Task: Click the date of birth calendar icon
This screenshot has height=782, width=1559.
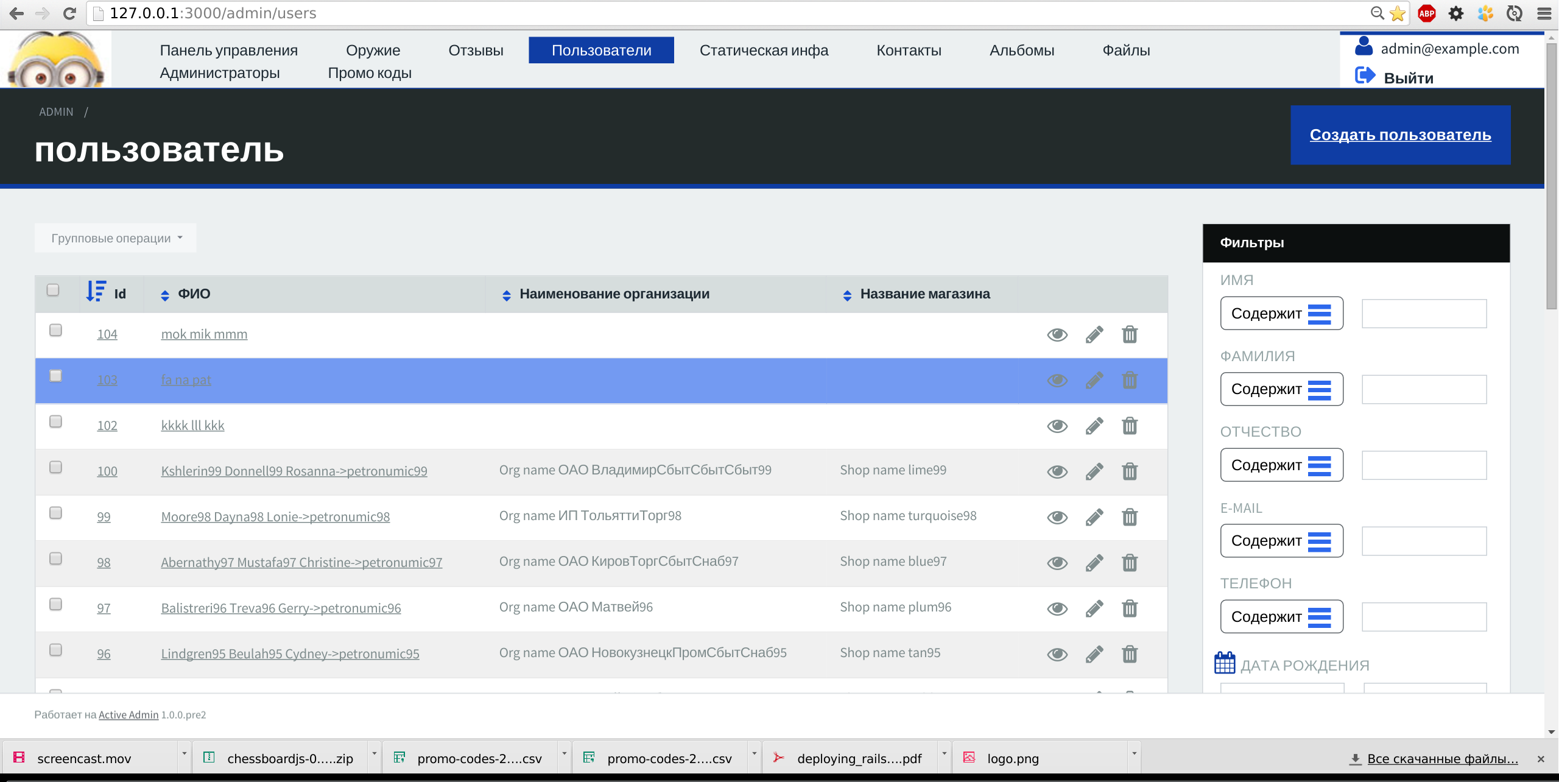Action: point(1225,663)
